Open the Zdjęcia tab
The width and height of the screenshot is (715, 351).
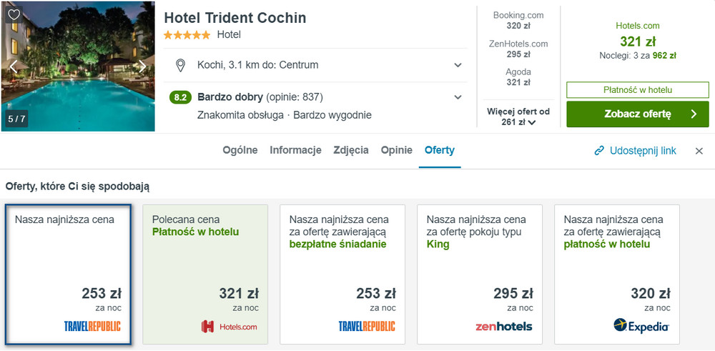pyautogui.click(x=351, y=150)
